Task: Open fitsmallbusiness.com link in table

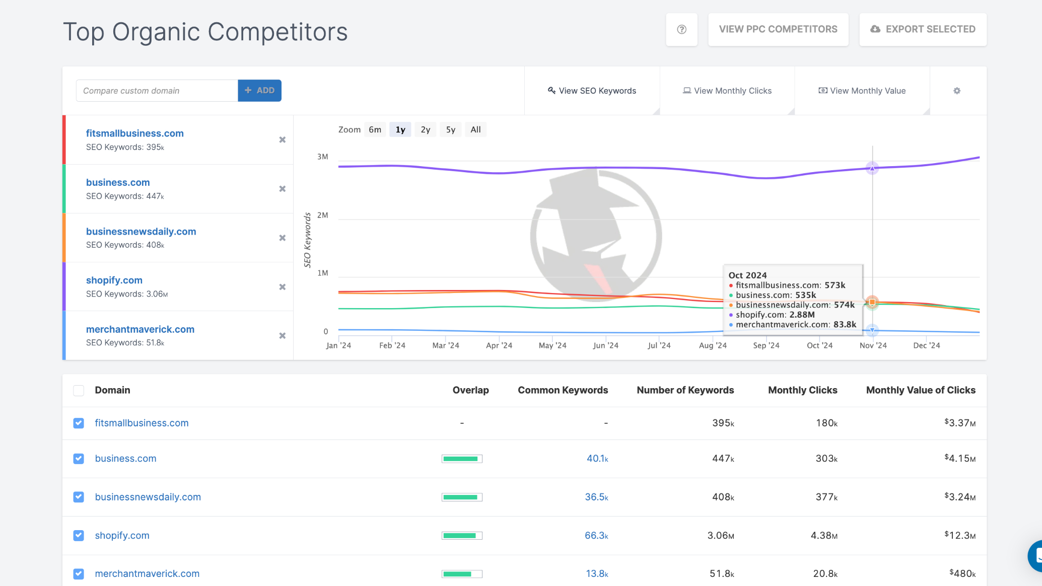Action: click(142, 423)
